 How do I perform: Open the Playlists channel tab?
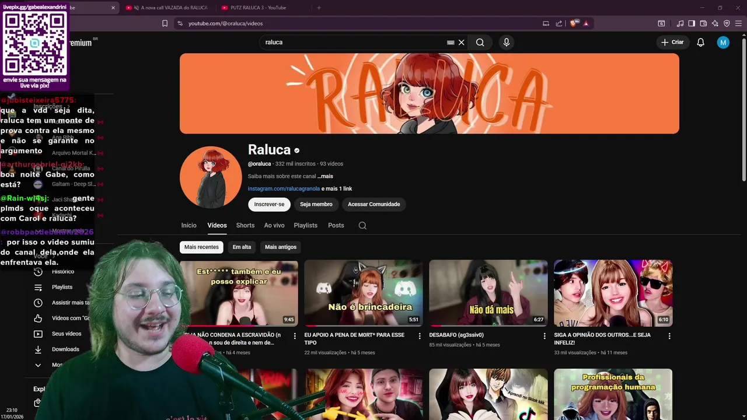[306, 225]
